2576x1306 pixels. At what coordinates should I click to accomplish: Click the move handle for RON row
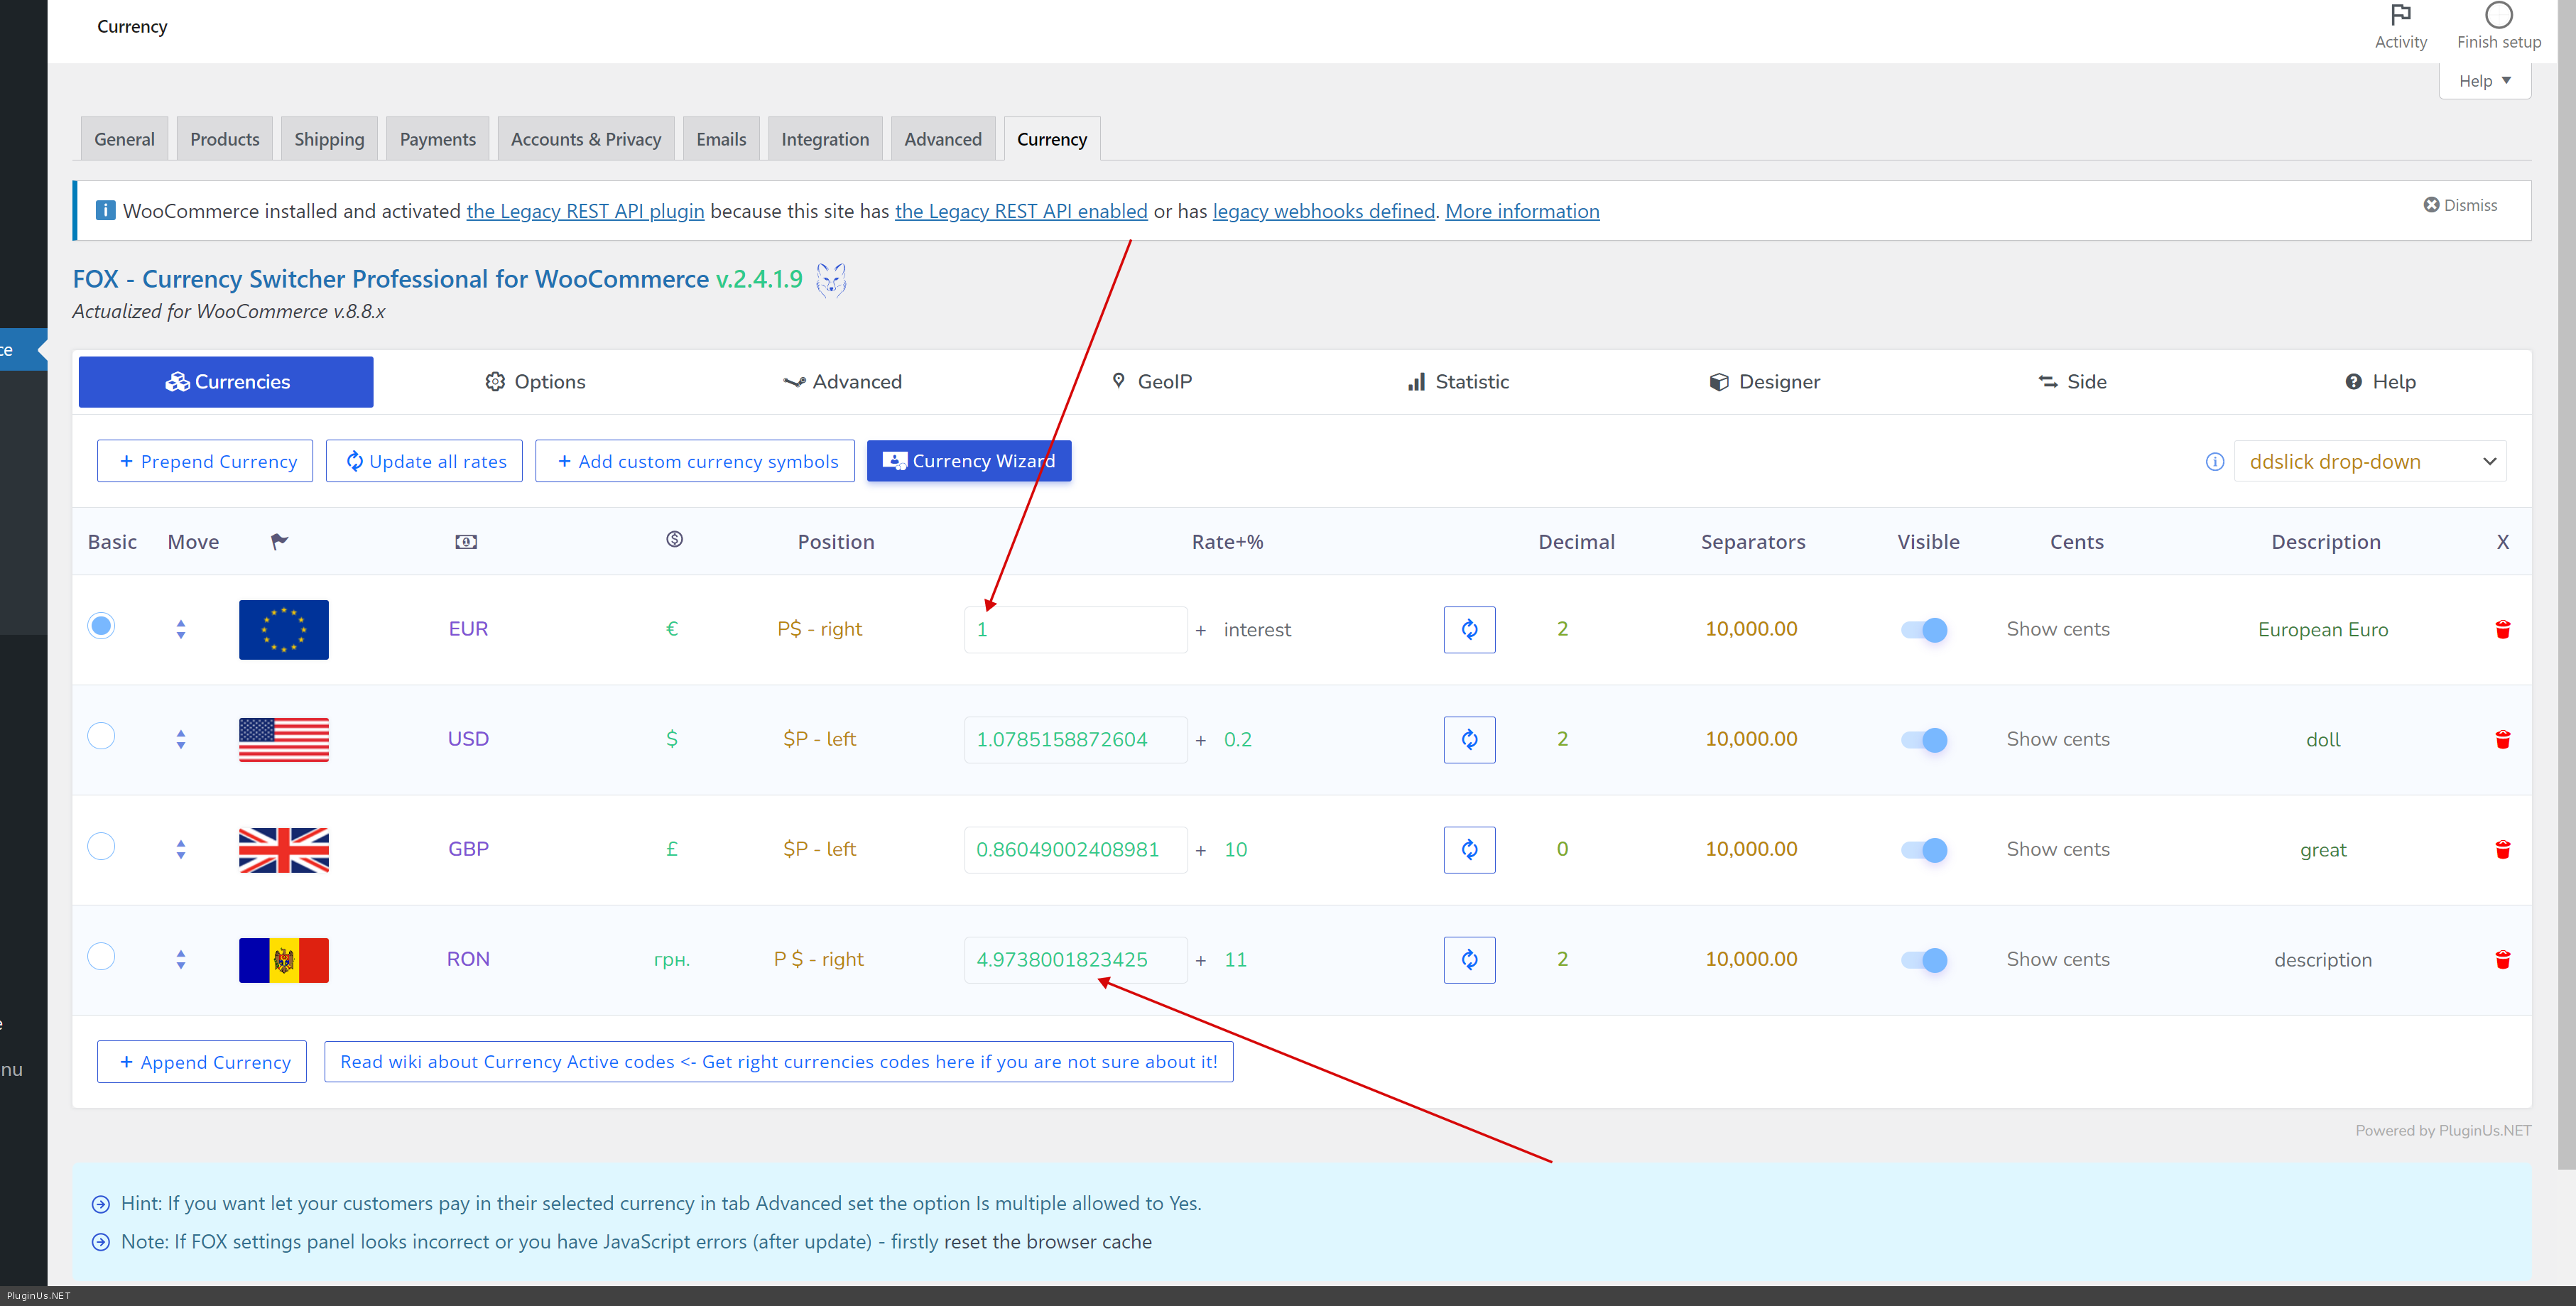181,959
